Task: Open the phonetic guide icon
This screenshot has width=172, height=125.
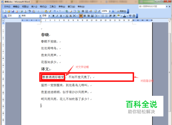Action: point(130,16)
